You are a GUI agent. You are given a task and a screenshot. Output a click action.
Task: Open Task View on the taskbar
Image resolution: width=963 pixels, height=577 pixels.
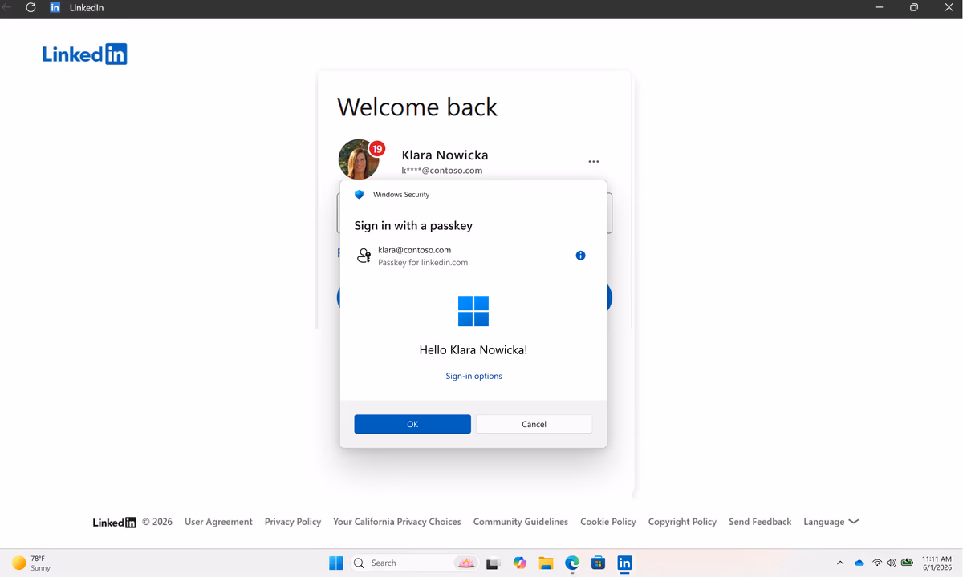click(x=493, y=563)
